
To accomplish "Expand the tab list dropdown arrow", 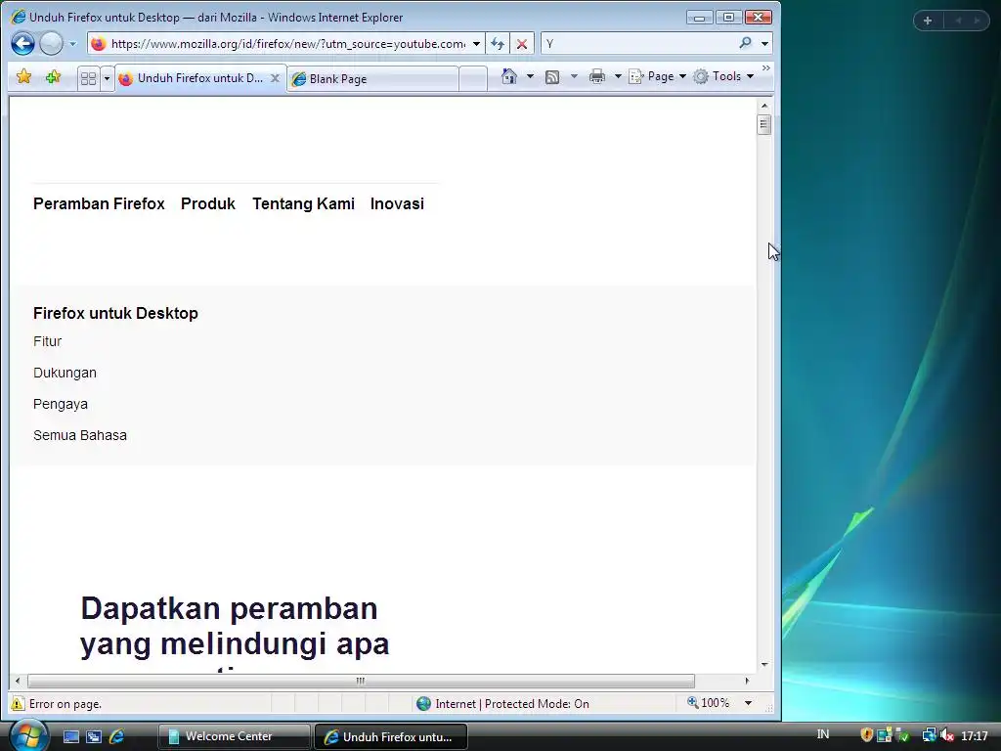I will click(x=107, y=78).
